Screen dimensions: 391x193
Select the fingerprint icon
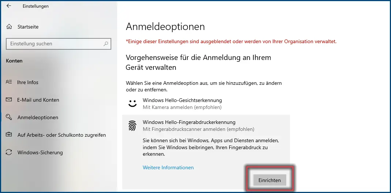133,125
